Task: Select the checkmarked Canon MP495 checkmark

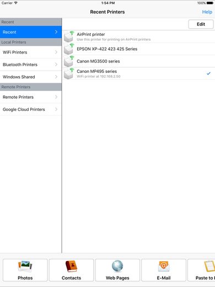Action: (x=208, y=73)
